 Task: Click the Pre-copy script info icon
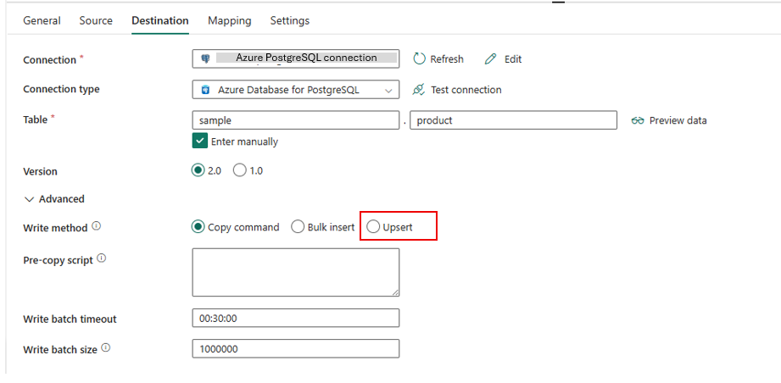[101, 258]
